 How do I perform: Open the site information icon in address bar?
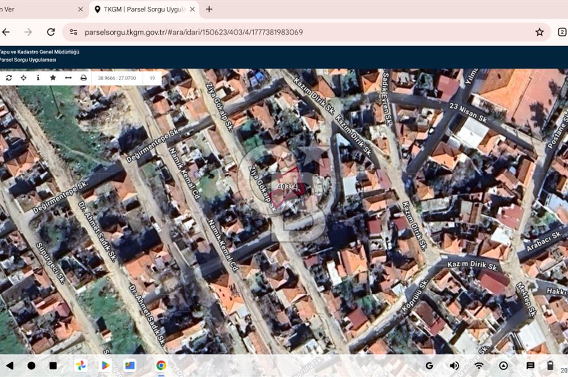pyautogui.click(x=74, y=32)
